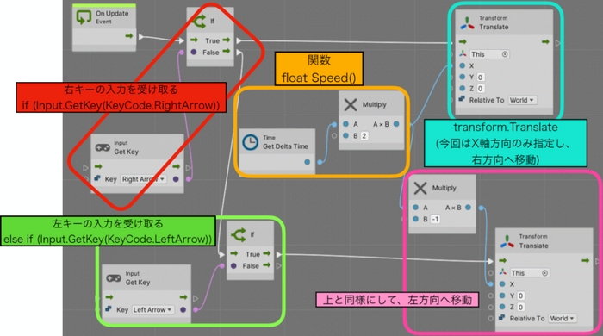The width and height of the screenshot is (603, 336).
Task: Click the top Transform Translate axes icon
Action: 467,23
